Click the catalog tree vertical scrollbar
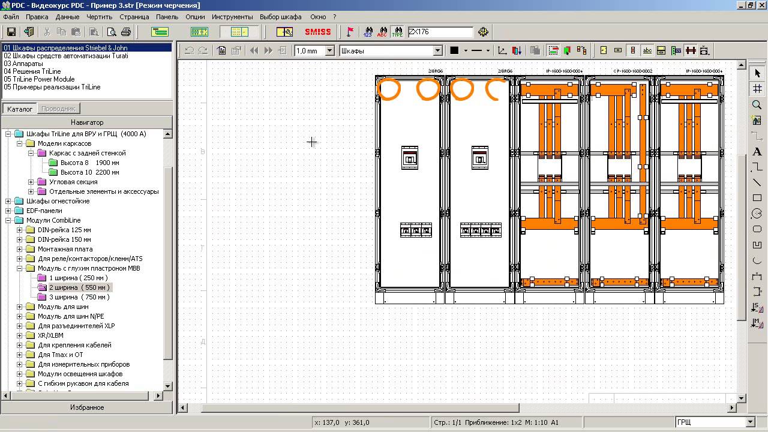768x432 pixels. coord(168,260)
